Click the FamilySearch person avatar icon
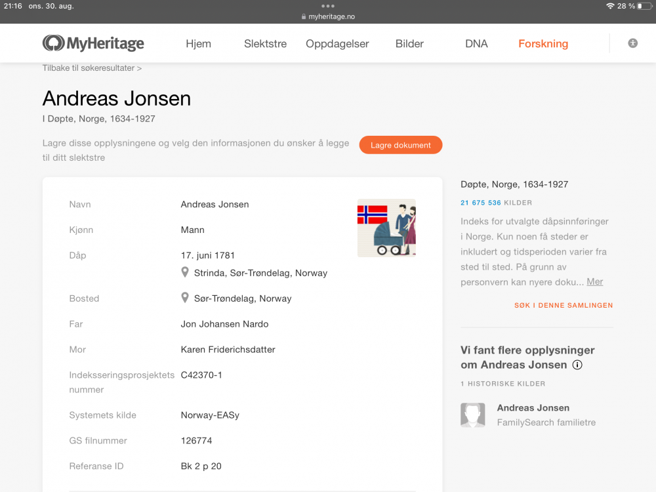 (473, 415)
